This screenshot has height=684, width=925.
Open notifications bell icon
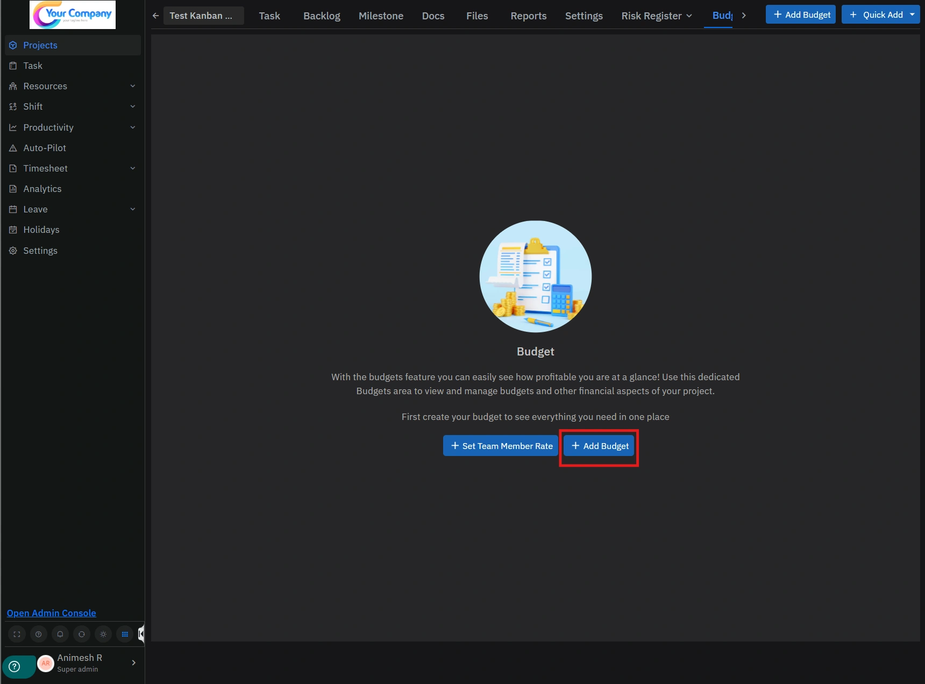(60, 634)
